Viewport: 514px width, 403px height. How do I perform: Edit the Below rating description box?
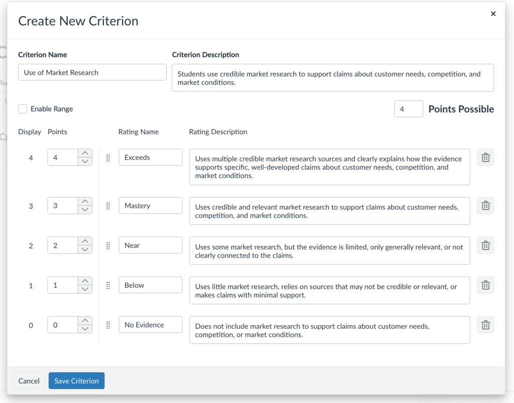pyautogui.click(x=330, y=290)
